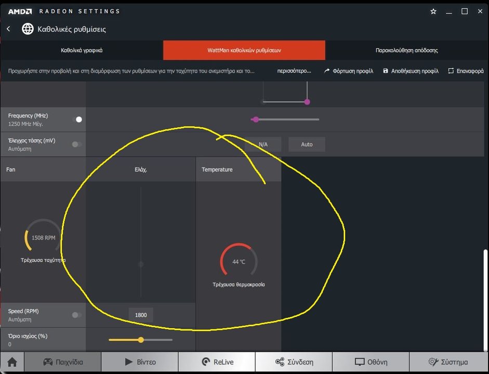The height and width of the screenshot is (374, 489).
Task: Toggle the Έλεγχος τάσης (mV) switch
Action: pyautogui.click(x=77, y=144)
